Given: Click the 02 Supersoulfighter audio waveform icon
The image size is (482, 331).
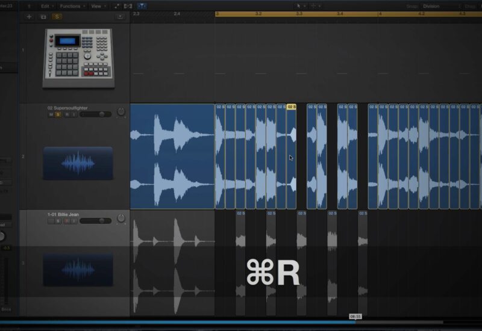Looking at the screenshot, I should [x=78, y=163].
